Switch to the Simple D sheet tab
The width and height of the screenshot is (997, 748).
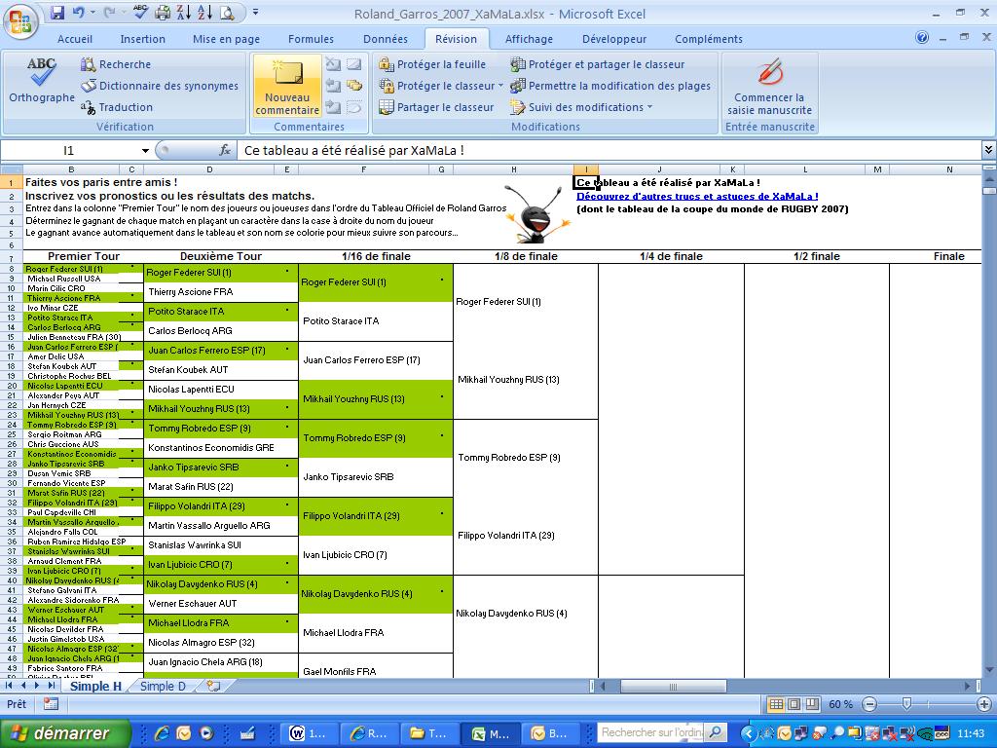[x=163, y=687]
